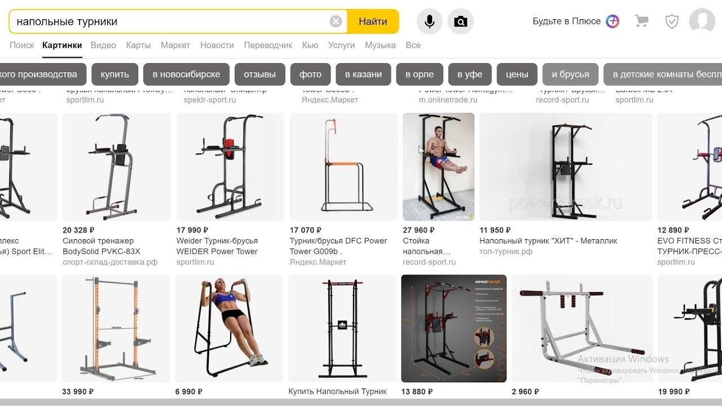Click inside the search input field
Image resolution: width=722 pixels, height=406 pixels.
169,21
